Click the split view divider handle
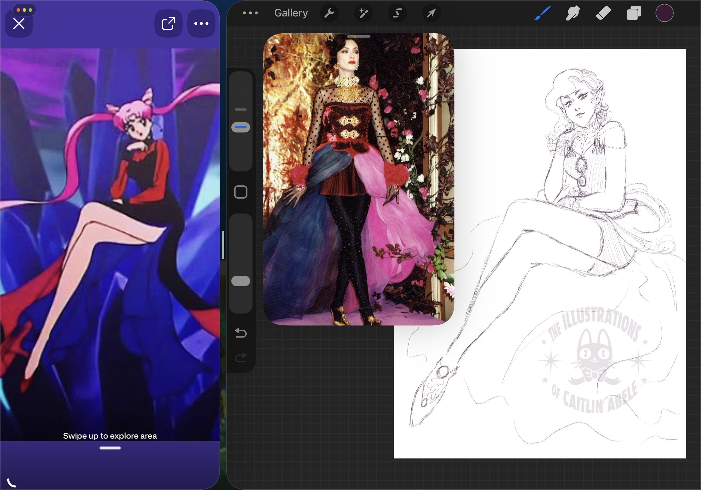The width and height of the screenshot is (701, 490). click(223, 245)
